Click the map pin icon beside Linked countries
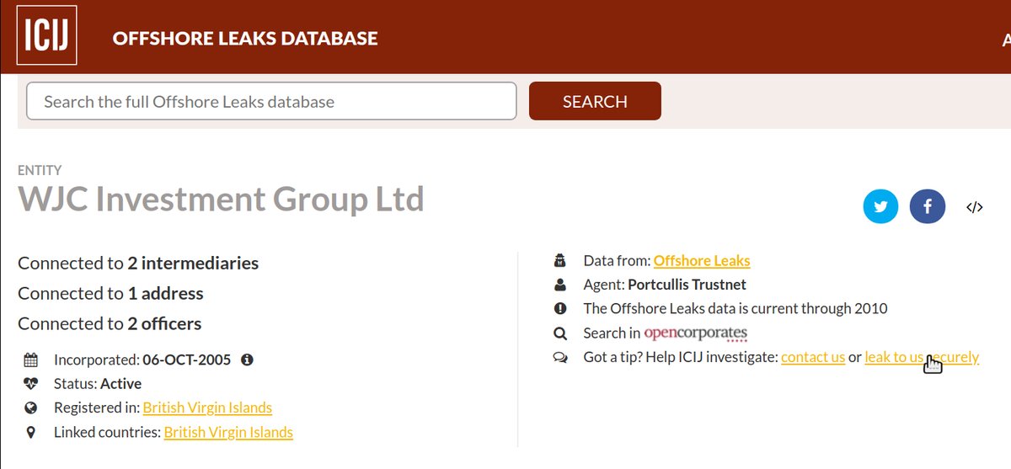 coord(31,433)
